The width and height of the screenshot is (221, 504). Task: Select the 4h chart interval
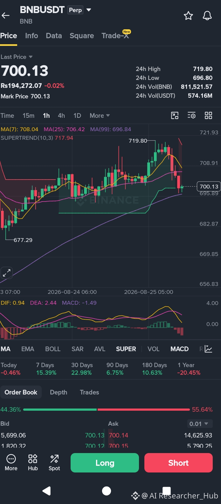61,116
